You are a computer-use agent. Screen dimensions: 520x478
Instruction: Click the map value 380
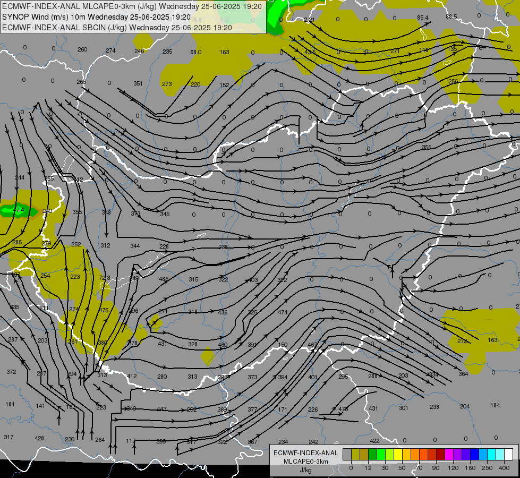click(103, 343)
